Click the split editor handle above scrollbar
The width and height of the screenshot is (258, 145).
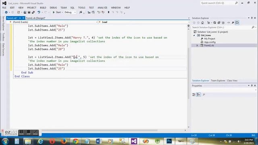pyautogui.click(x=189, y=26)
